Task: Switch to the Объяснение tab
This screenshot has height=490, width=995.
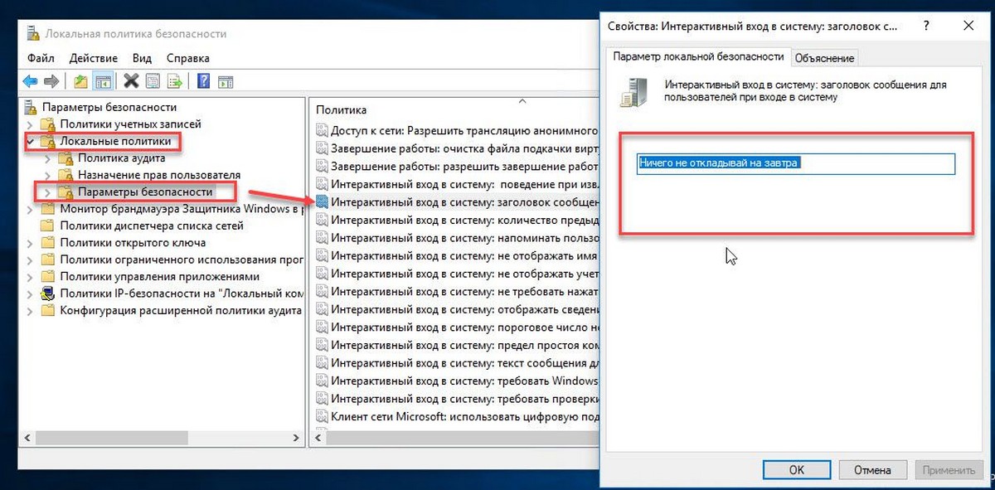Action: click(x=824, y=58)
